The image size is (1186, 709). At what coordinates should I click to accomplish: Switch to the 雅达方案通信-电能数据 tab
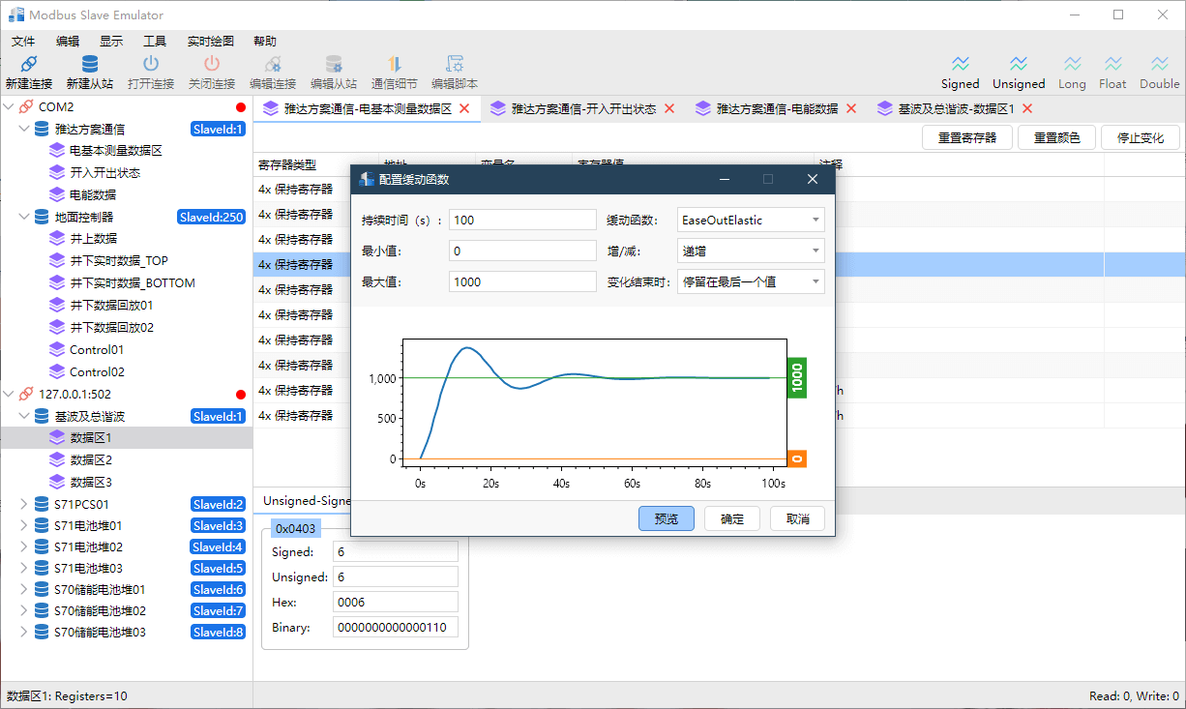[776, 109]
